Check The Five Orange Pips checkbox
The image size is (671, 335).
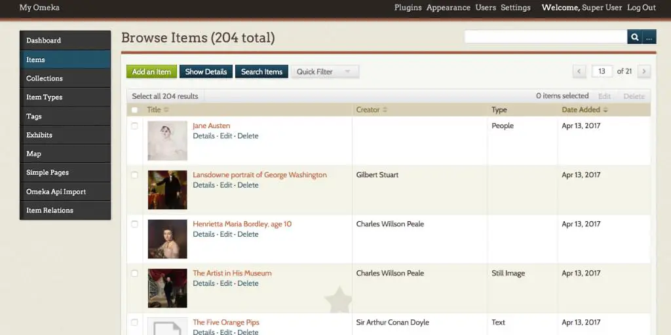point(135,323)
